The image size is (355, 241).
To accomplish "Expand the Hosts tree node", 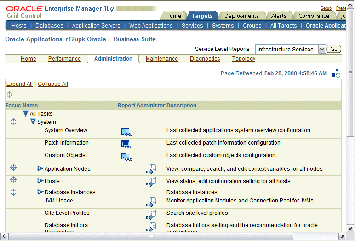I will (40, 181).
